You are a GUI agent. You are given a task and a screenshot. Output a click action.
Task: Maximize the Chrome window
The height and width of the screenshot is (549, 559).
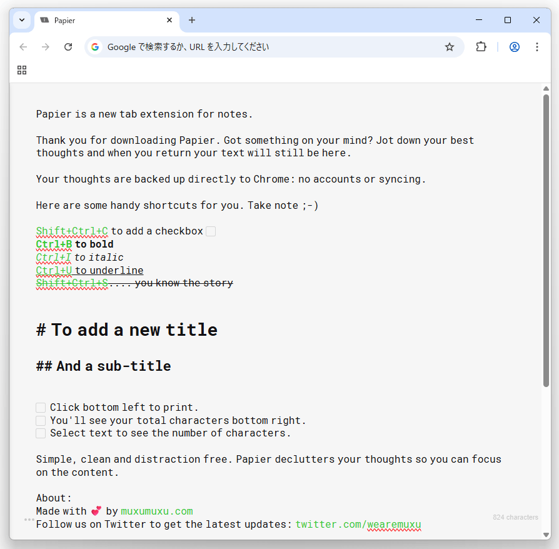[x=507, y=20]
